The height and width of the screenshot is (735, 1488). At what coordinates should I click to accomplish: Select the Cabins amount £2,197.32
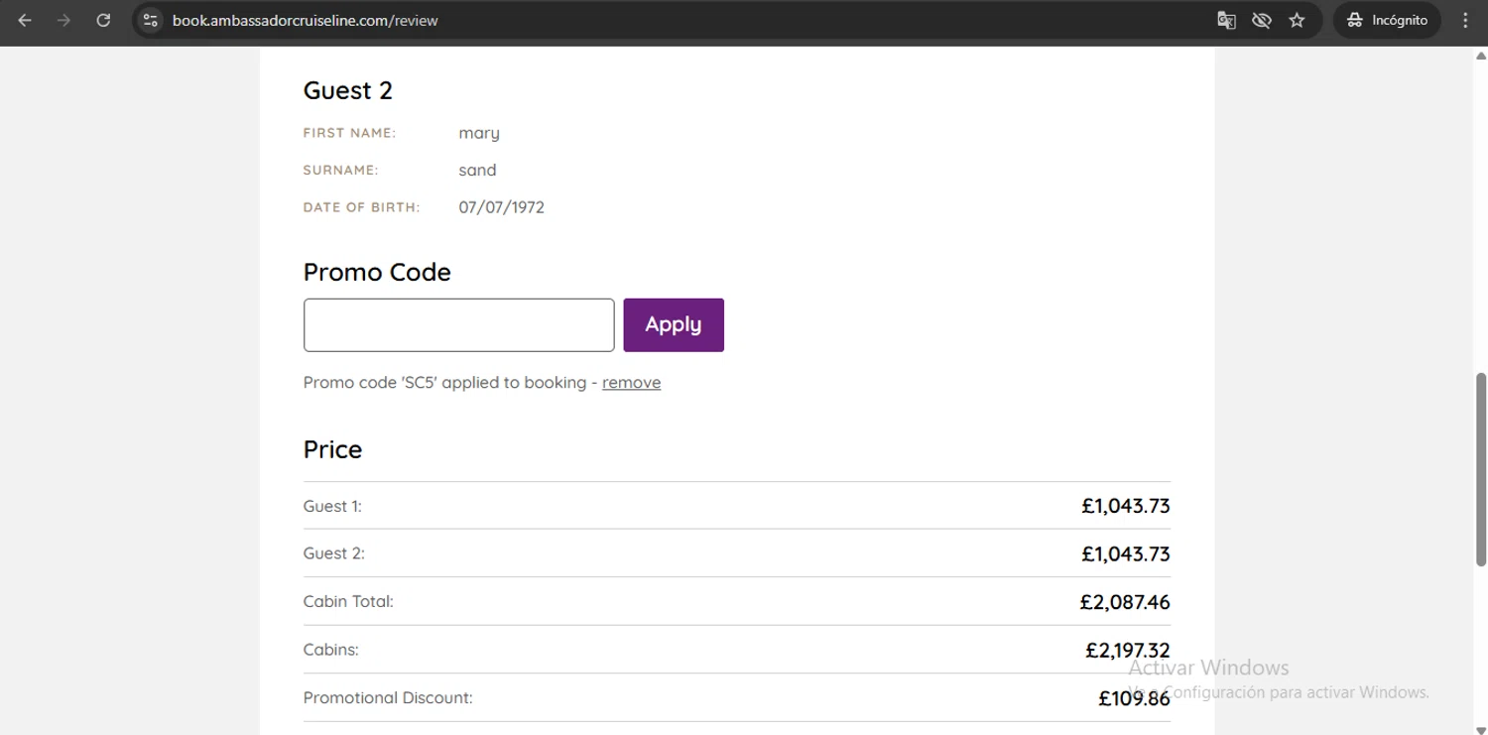point(1128,651)
